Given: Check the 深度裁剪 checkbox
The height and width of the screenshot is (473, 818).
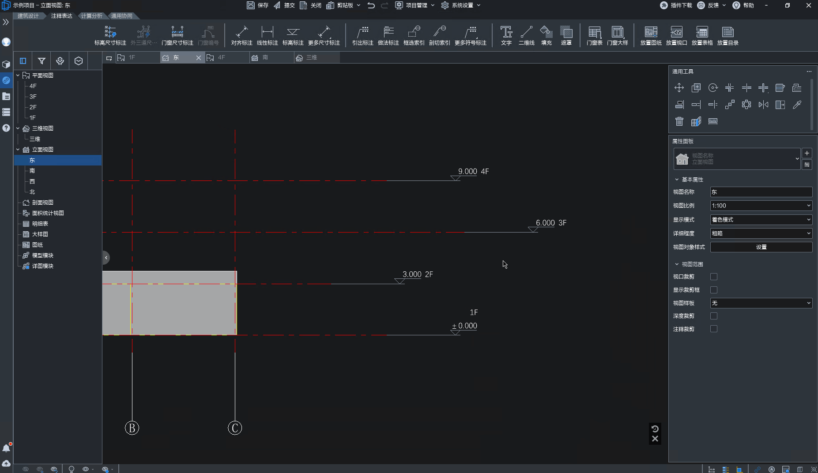Looking at the screenshot, I should click(x=713, y=316).
